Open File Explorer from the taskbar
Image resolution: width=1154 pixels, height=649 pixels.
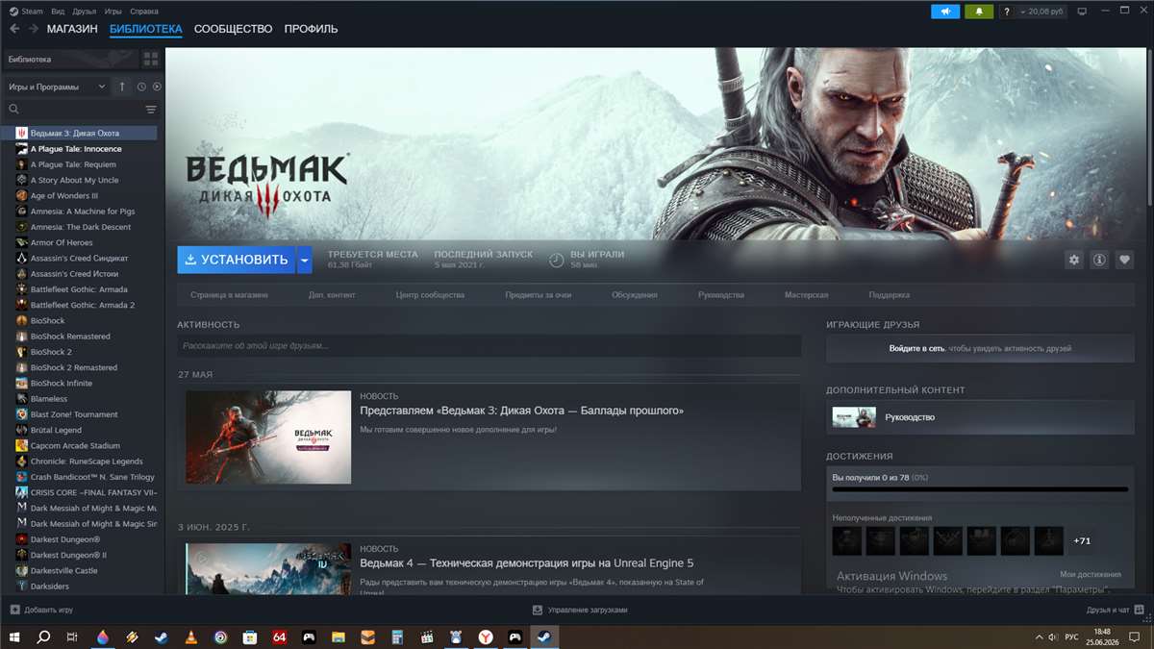(338, 637)
